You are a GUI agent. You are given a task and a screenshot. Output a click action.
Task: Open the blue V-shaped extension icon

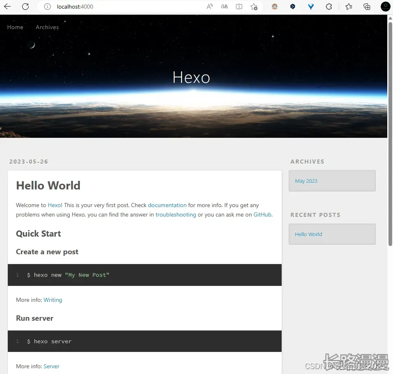(x=311, y=7)
